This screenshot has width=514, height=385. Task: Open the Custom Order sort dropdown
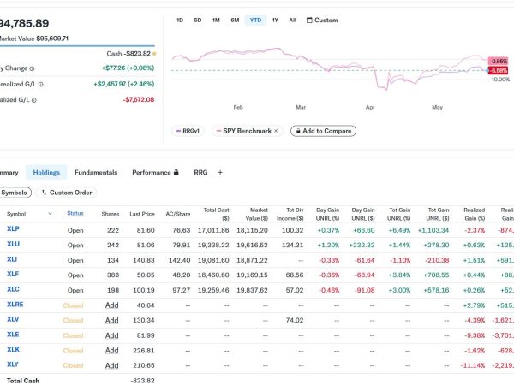point(67,192)
